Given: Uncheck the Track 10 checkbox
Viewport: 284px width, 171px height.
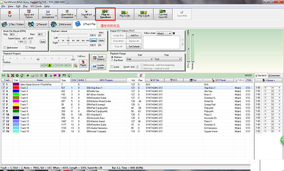Looking at the screenshot, I should pos(4,115).
